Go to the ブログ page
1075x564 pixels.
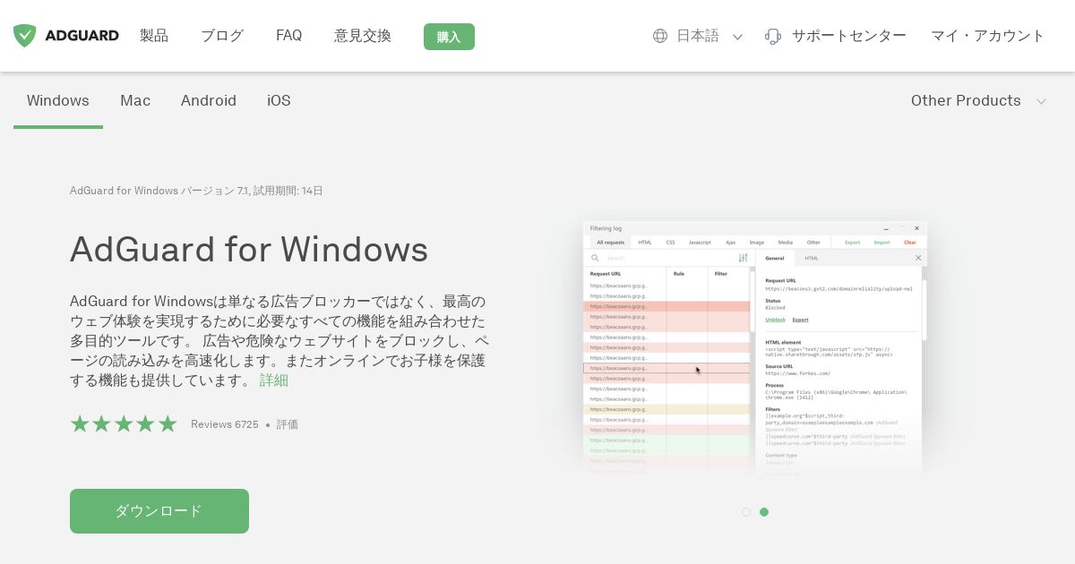pyautogui.click(x=222, y=36)
